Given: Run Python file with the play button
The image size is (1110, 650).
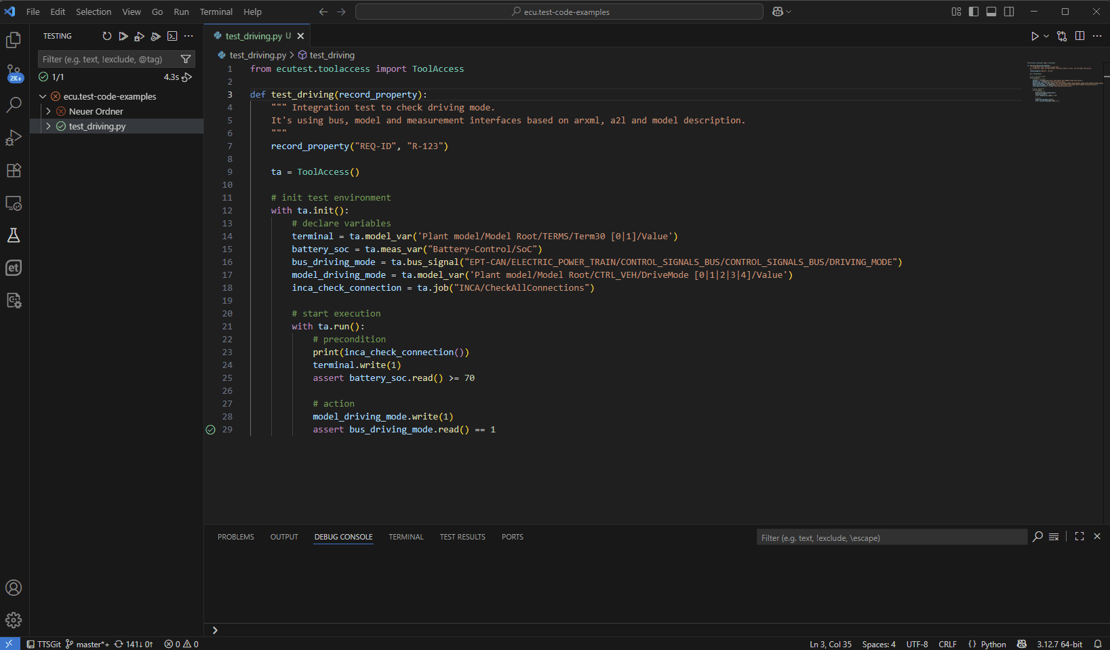Looking at the screenshot, I should point(1035,36).
